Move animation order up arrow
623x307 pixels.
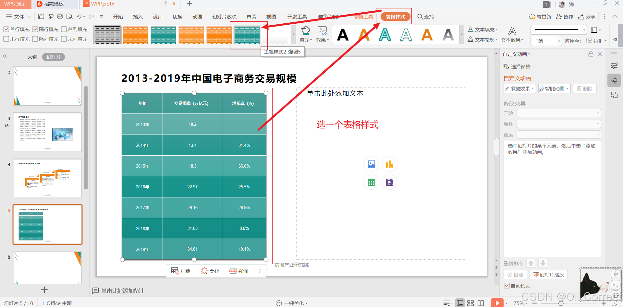pos(531,263)
